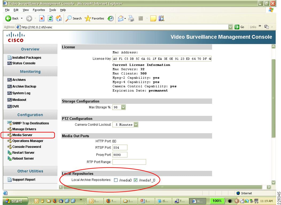Viewport: 281px width, 205px height.
Task: Print the page using the printer icon
Action: [x=131, y=18]
